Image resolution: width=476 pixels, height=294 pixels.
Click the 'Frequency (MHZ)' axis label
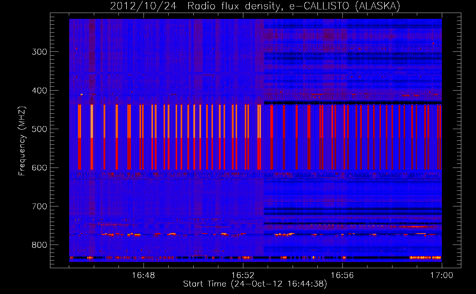pyautogui.click(x=22, y=141)
